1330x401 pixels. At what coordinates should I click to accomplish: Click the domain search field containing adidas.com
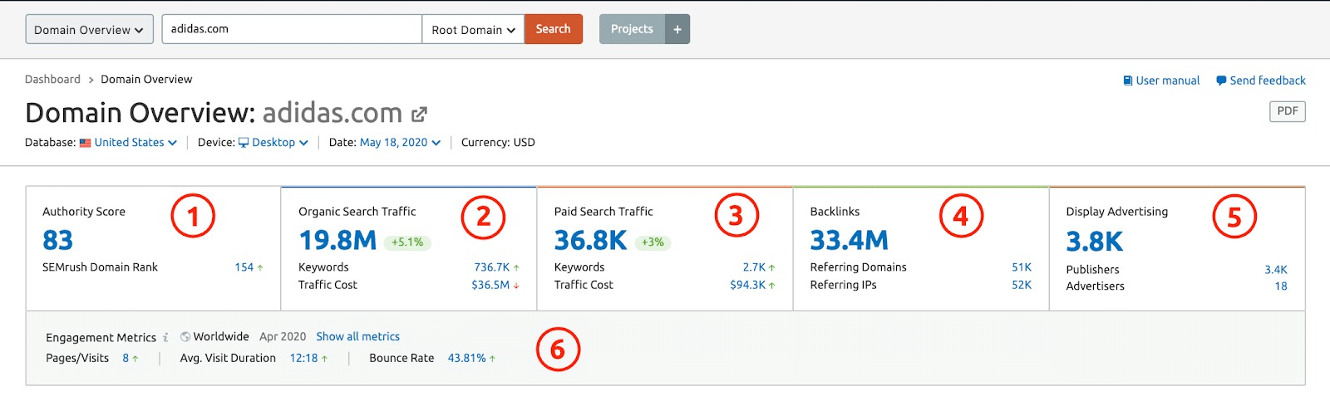tap(292, 29)
